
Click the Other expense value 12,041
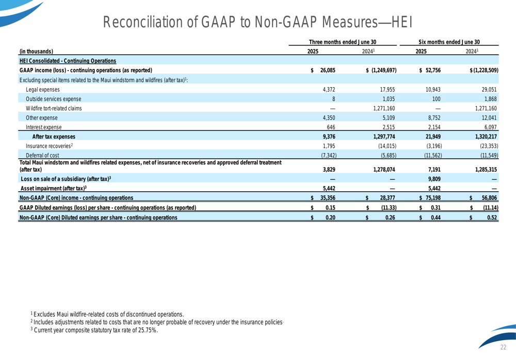pyautogui.click(x=489, y=117)
